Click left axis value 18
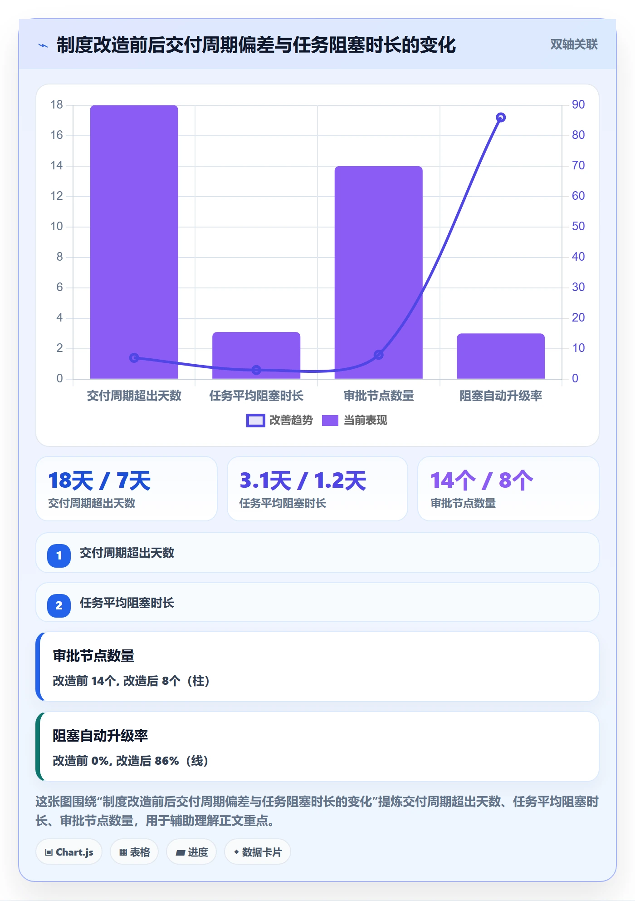This screenshot has height=901, width=635. coord(57,105)
